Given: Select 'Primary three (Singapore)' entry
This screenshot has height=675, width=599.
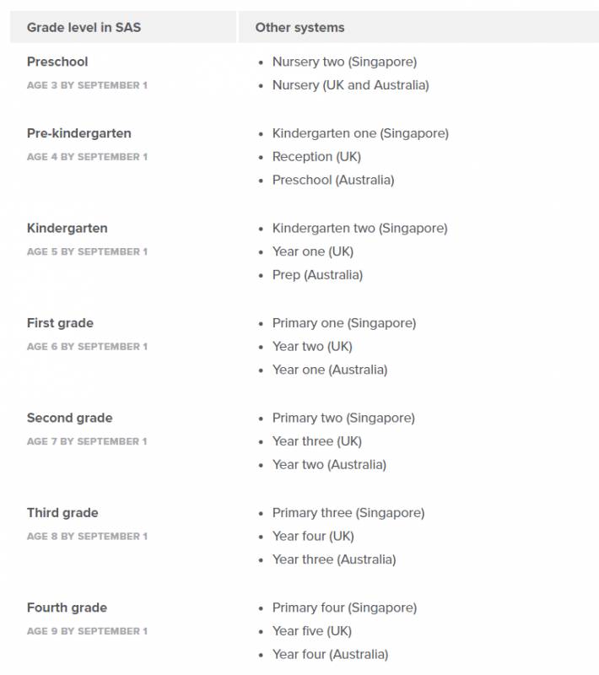Looking at the screenshot, I should click(x=348, y=513).
